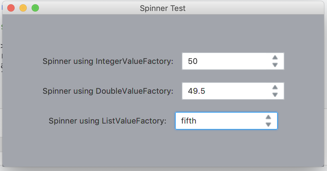Click the word "fifth" in the list spinner
This screenshot has width=327, height=171.
(189, 121)
